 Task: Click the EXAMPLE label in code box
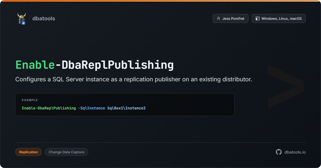click(x=30, y=100)
